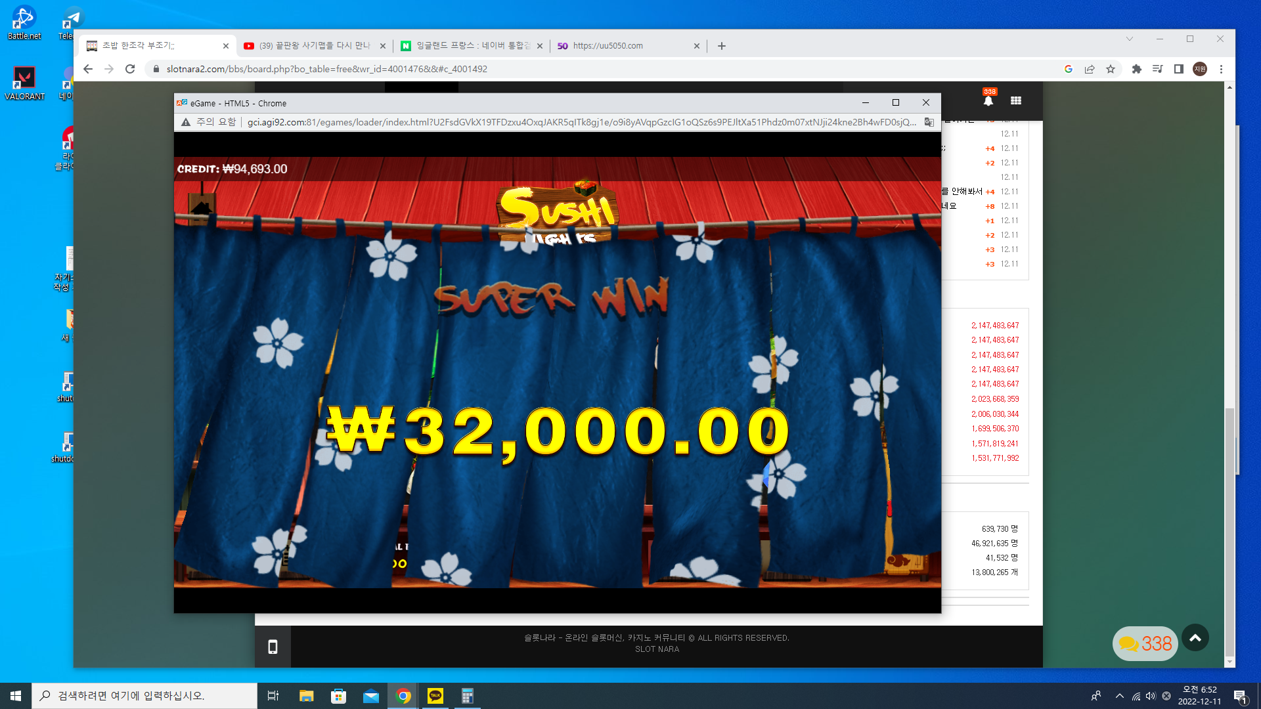This screenshot has height=709, width=1261.
Task: Click the stat 639,730 명
Action: (x=1000, y=529)
